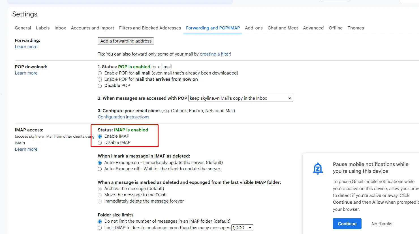
Task: Click the snooze bell notification icon
Action: click(318, 169)
